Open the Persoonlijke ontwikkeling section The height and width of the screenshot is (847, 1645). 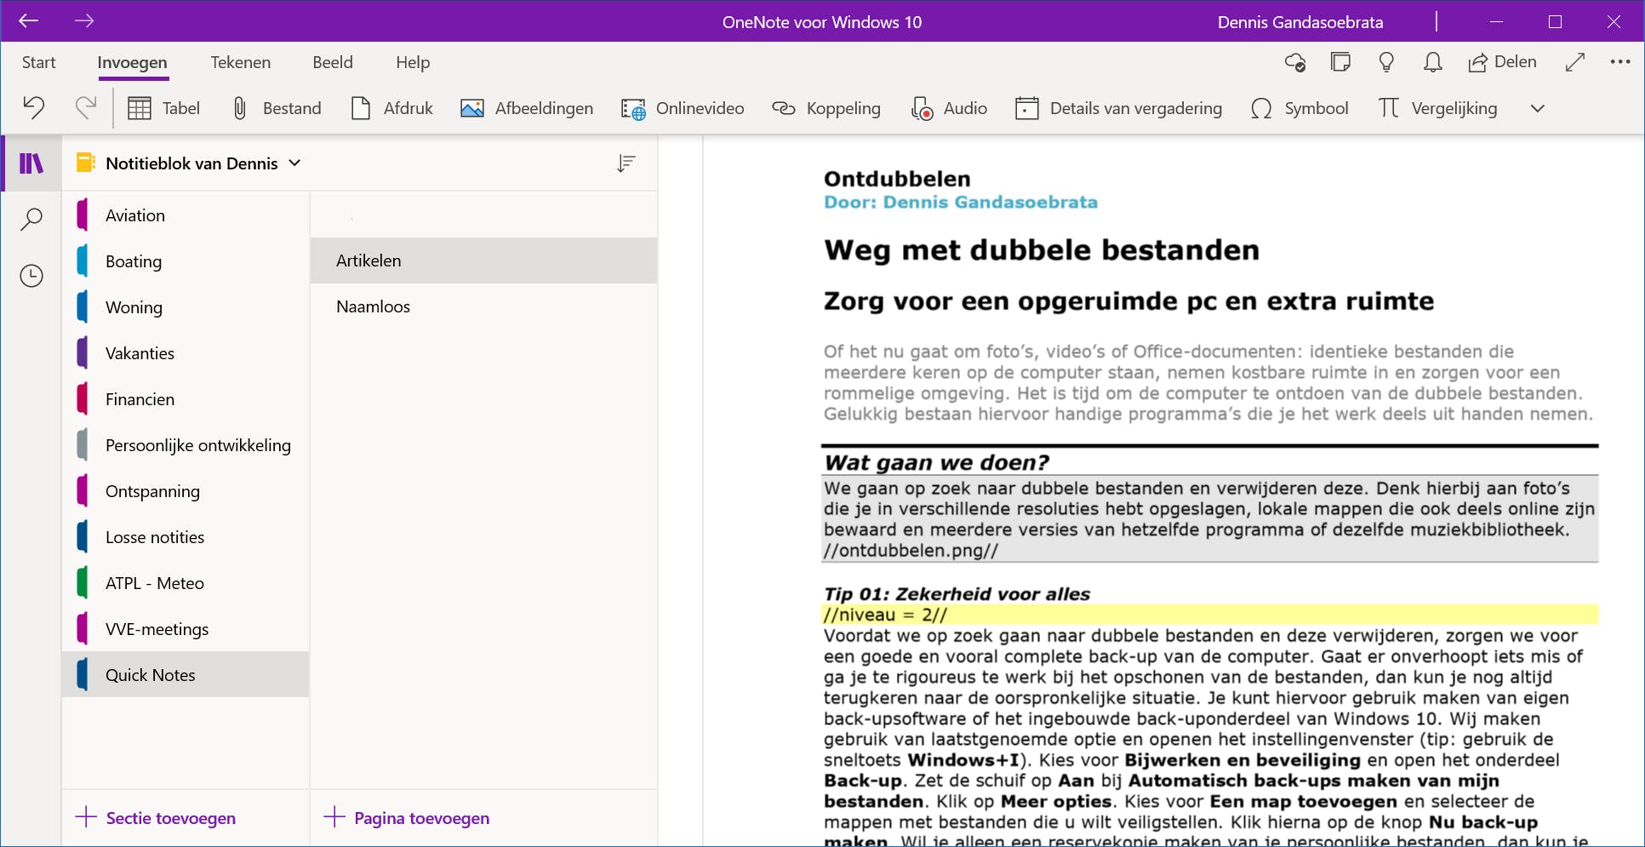186,445
